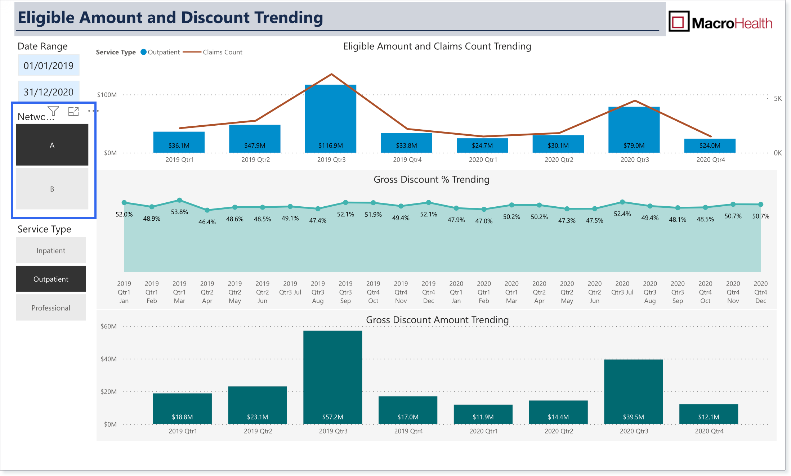Click the Outpatient legend marker
The width and height of the screenshot is (791, 476).
143,52
